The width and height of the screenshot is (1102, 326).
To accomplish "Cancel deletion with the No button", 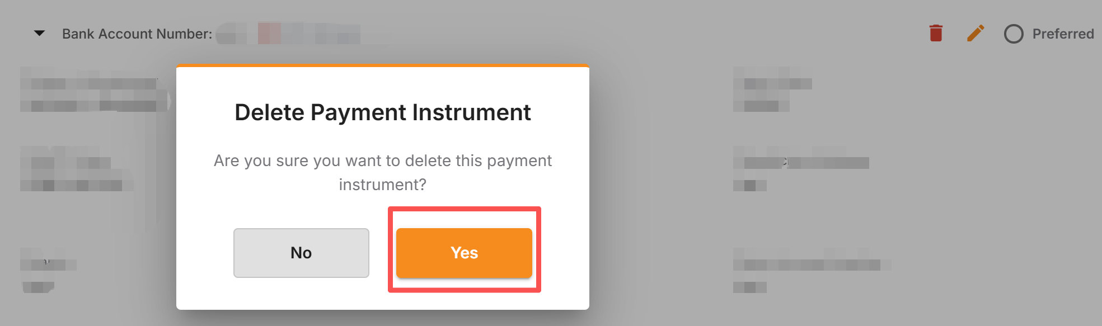I will (x=301, y=253).
